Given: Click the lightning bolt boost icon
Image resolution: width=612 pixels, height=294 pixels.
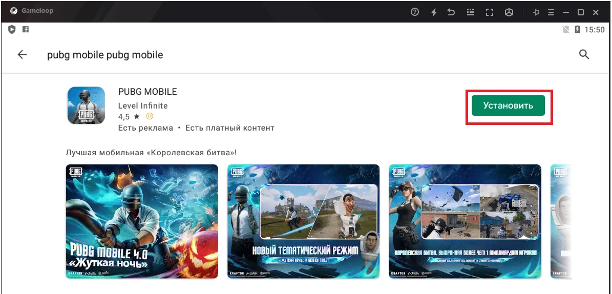Looking at the screenshot, I should (434, 12).
